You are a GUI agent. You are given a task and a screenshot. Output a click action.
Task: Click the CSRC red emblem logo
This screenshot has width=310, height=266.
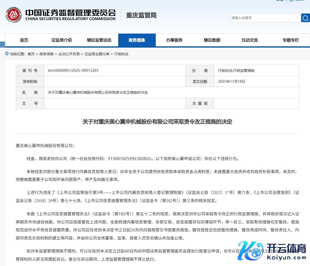[x=13, y=15]
